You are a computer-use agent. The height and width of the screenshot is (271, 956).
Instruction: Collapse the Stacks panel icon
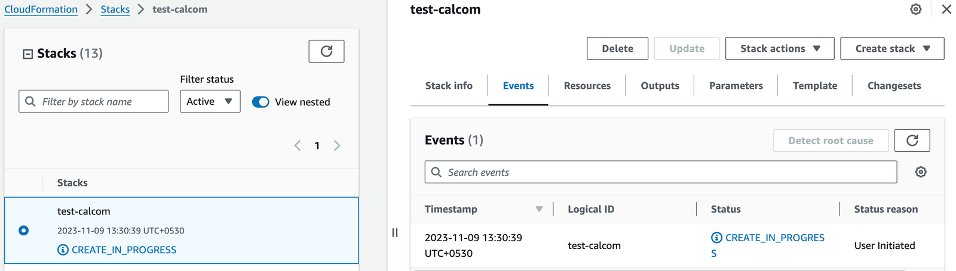click(27, 54)
